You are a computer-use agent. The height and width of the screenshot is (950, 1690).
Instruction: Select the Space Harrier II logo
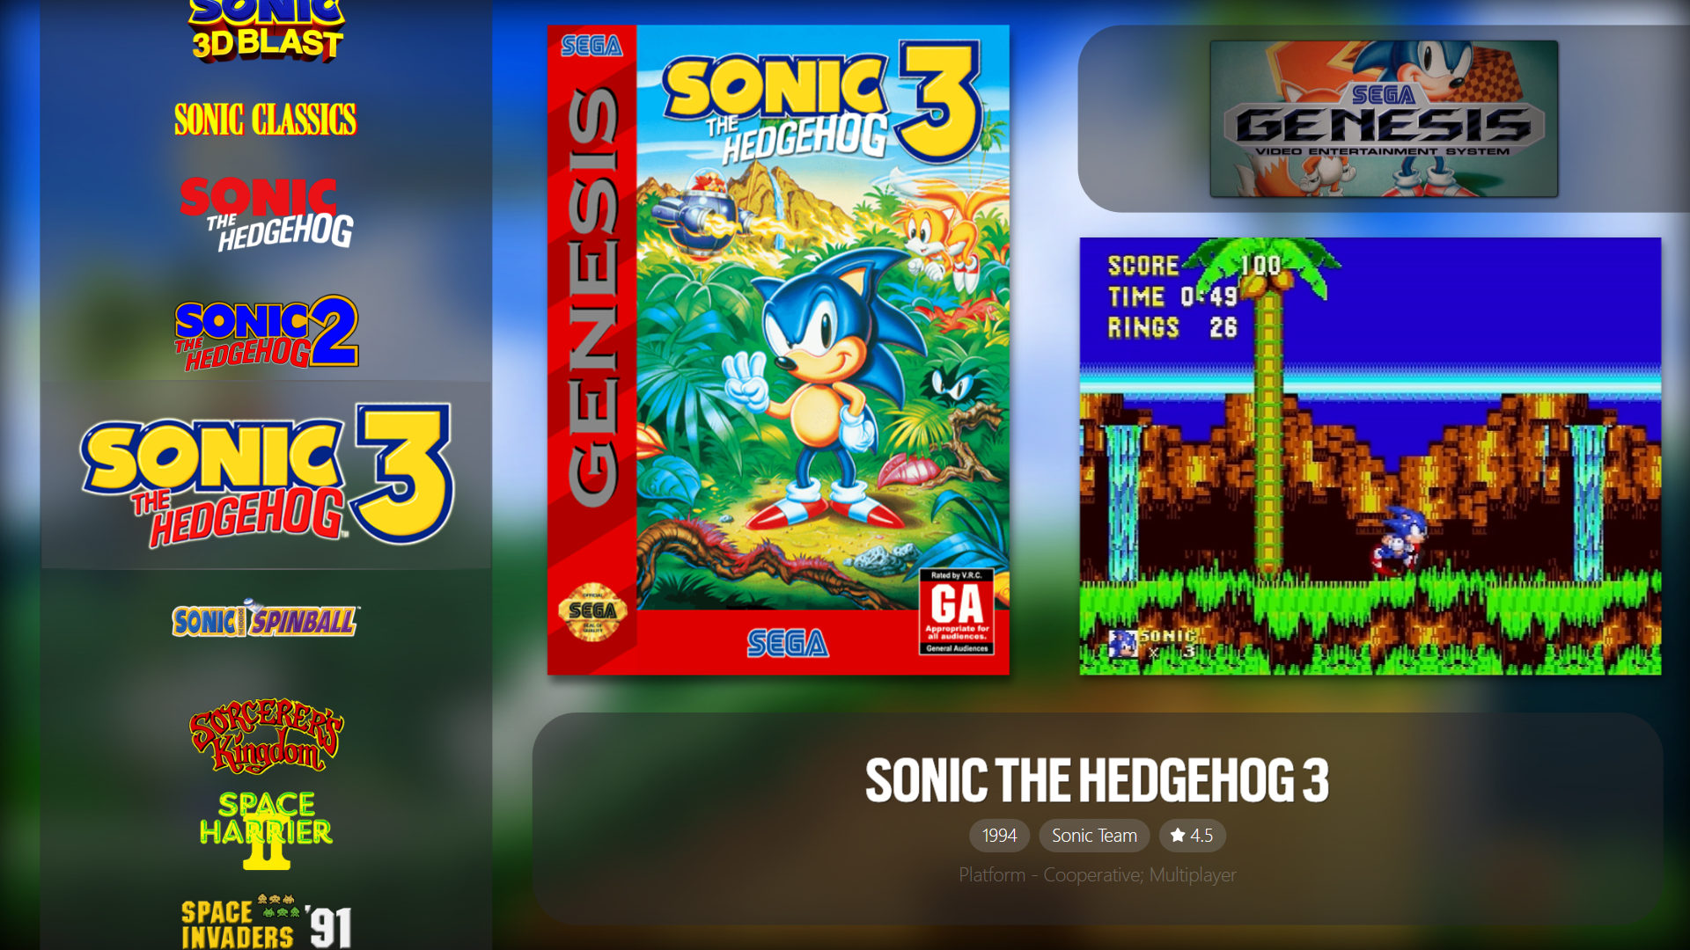coord(266,830)
